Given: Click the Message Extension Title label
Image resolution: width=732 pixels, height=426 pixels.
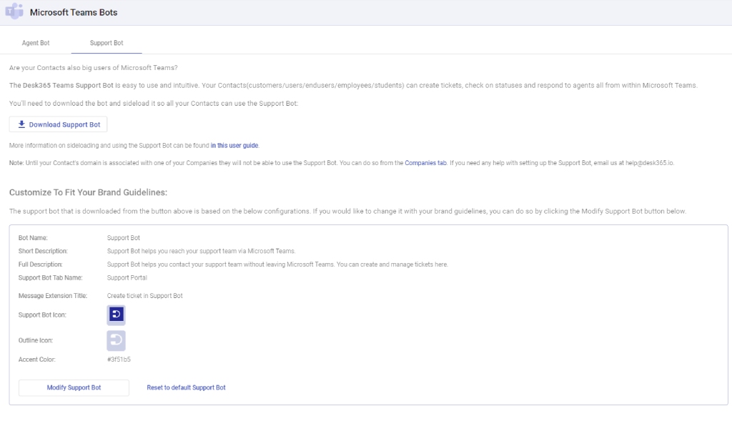Looking at the screenshot, I should click(53, 296).
